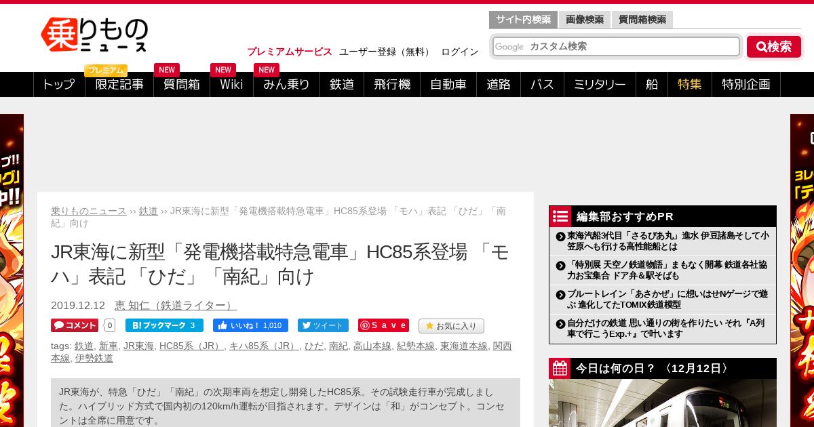Open 道路 navigation category
Image resolution: width=814 pixels, height=427 pixels.
pos(498,84)
